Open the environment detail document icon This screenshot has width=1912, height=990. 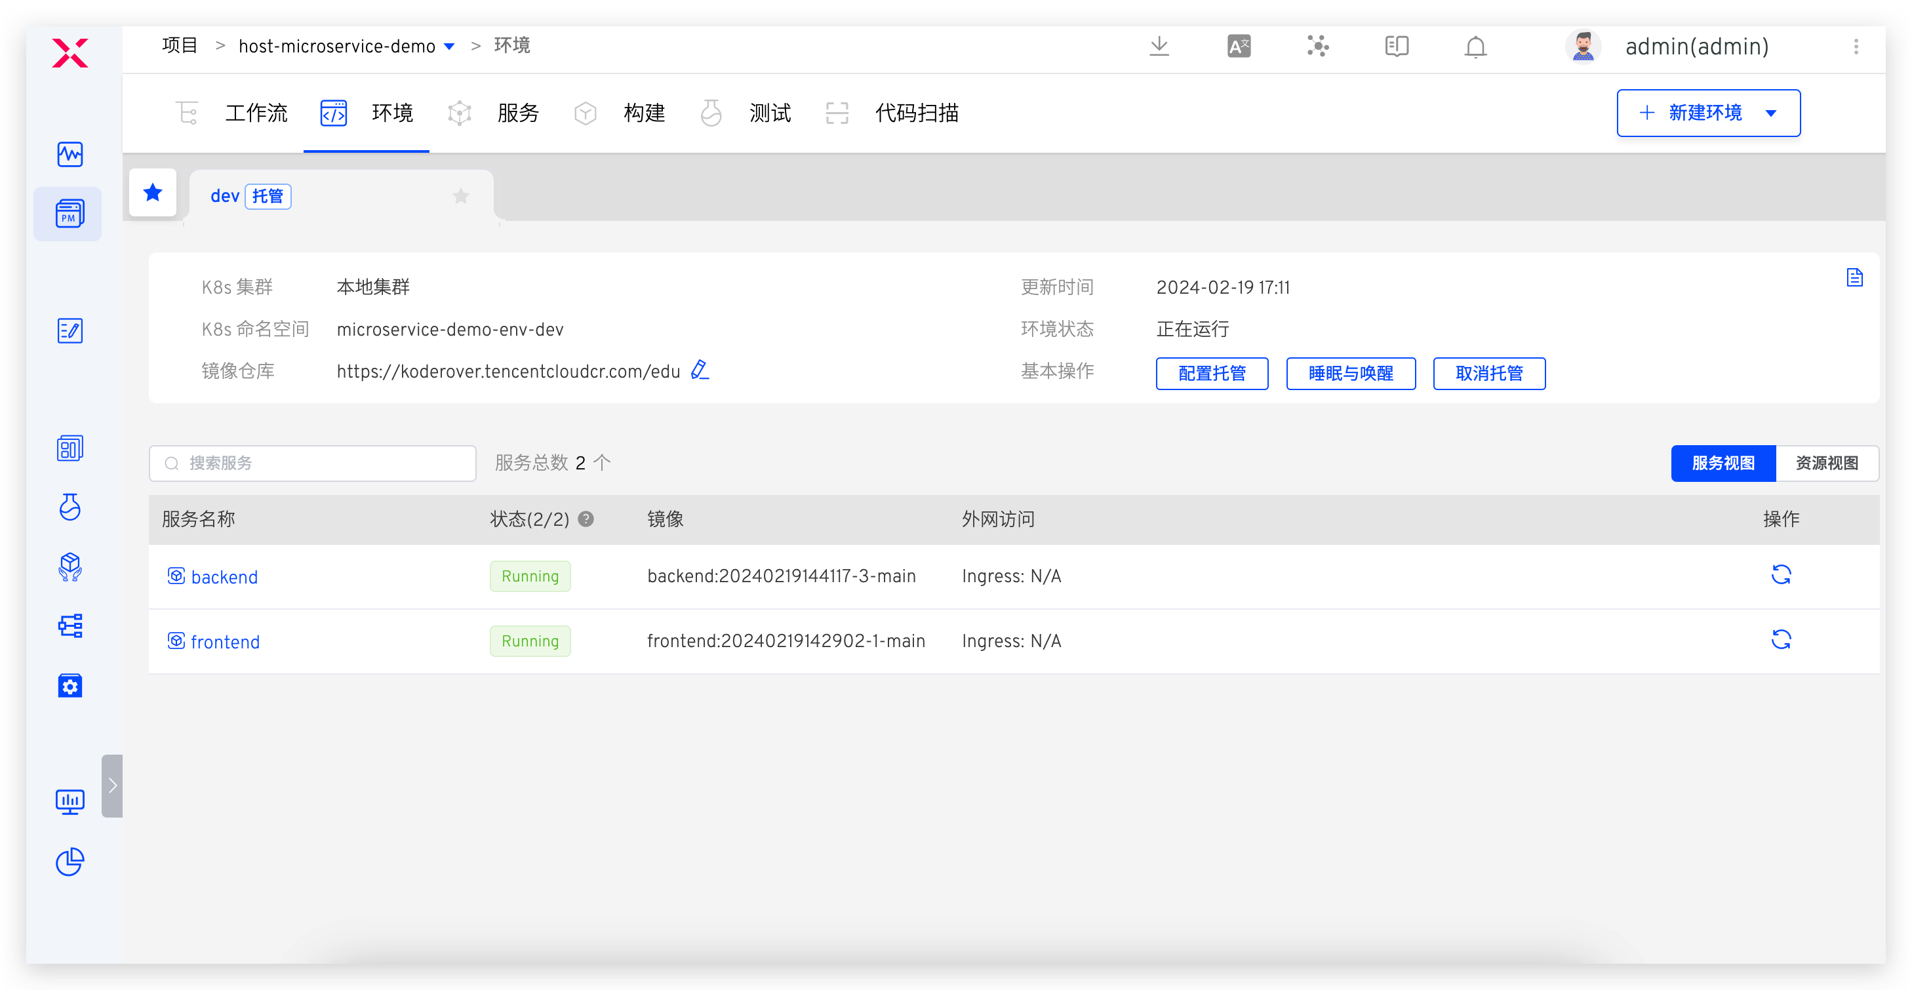tap(1855, 277)
